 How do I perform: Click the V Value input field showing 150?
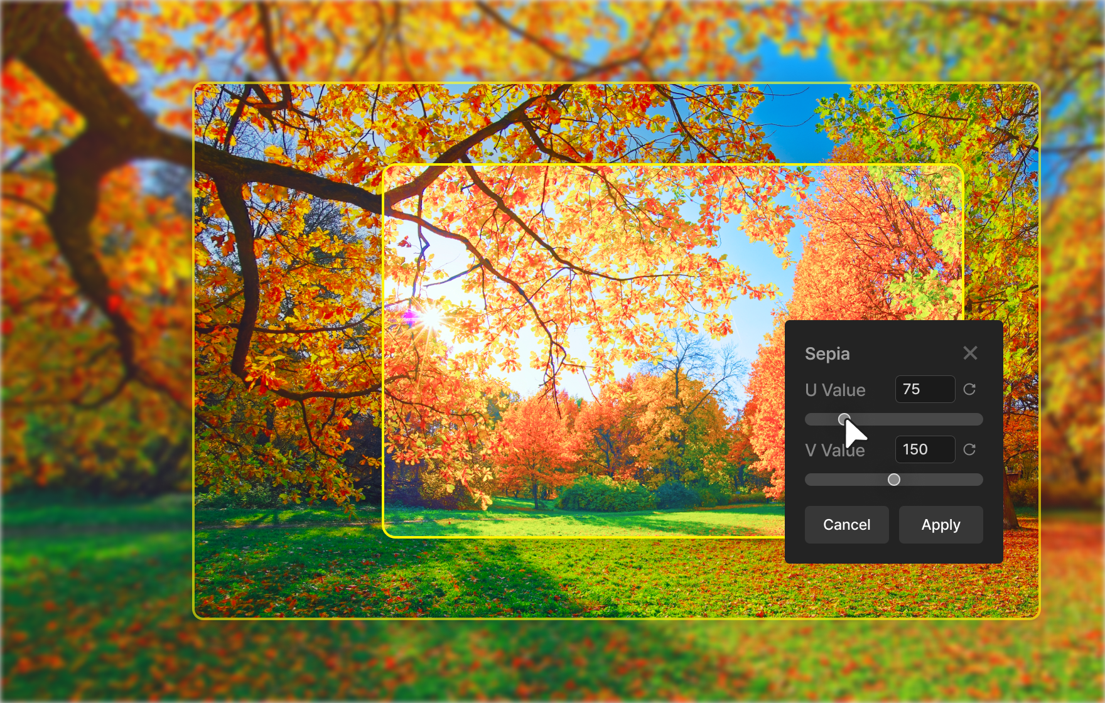(x=925, y=449)
